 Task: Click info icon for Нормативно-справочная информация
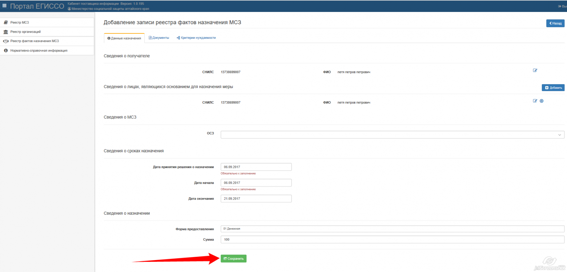6,51
